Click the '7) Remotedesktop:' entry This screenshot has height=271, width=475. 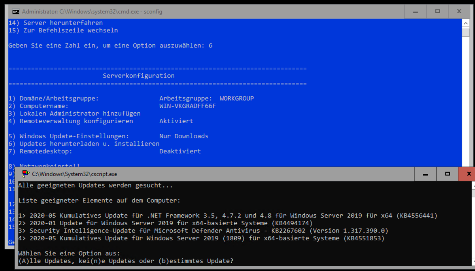(40, 151)
